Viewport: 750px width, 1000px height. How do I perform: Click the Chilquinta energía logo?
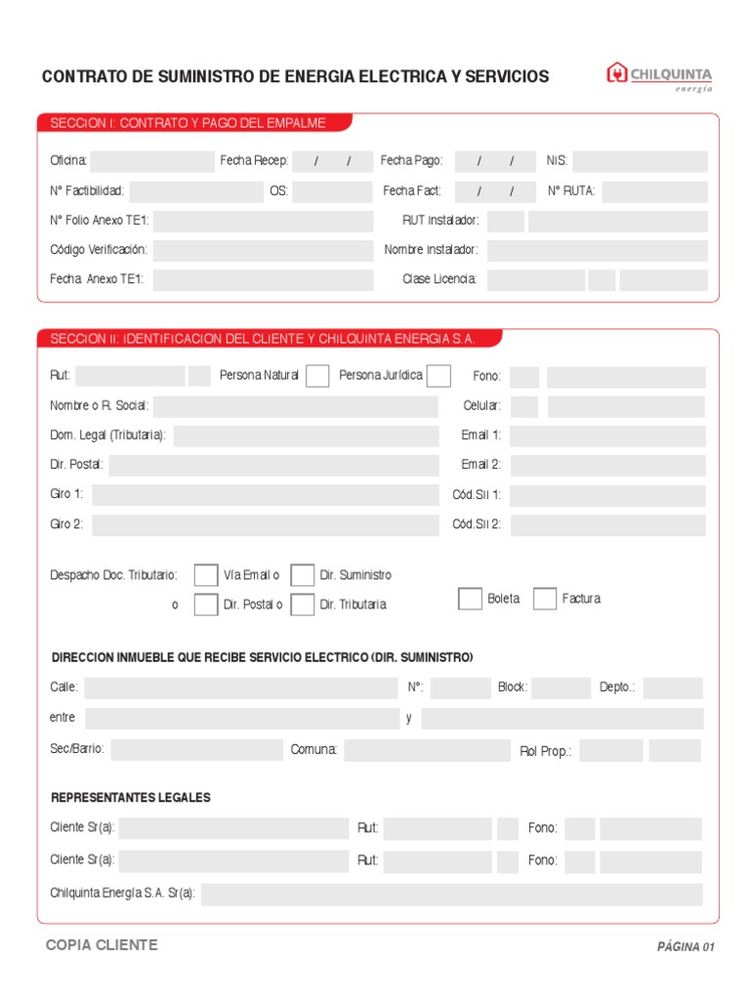coord(659,77)
